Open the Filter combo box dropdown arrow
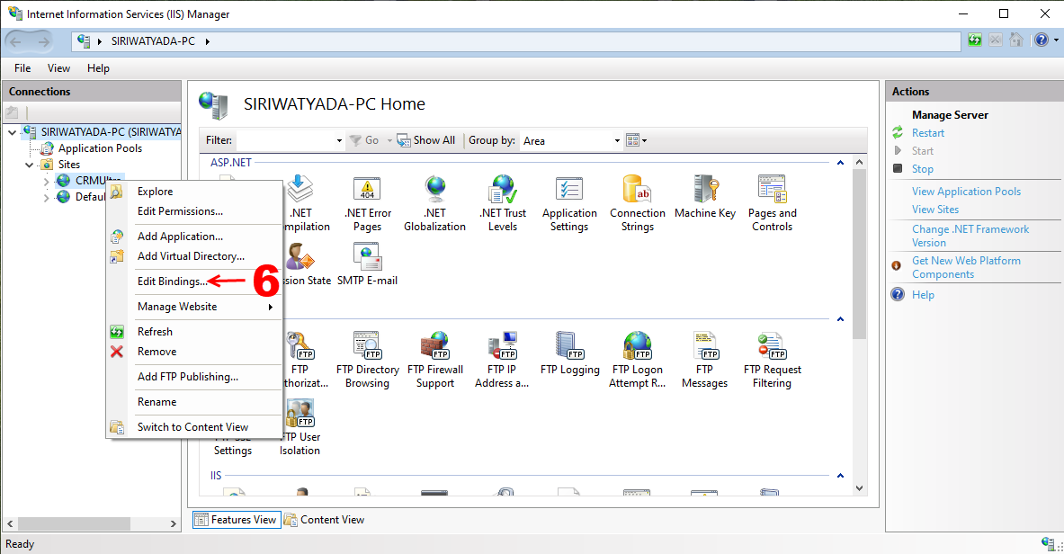 point(339,141)
